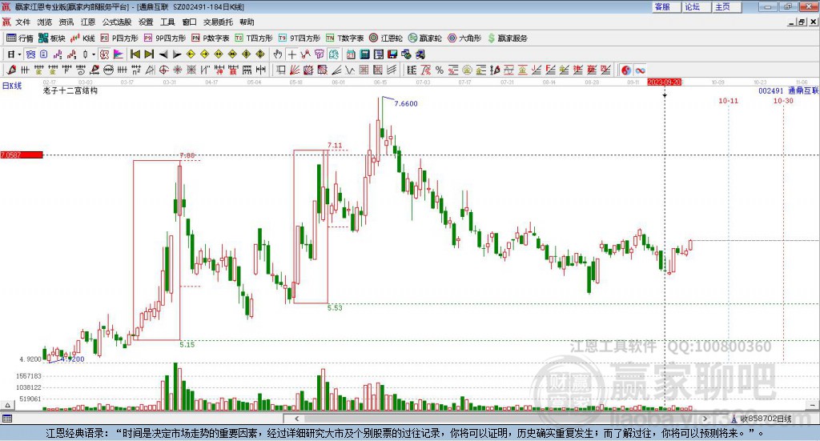Click the horizontal scrollbar right arrow

[705, 419]
